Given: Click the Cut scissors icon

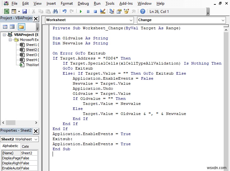Looking at the screenshot, I should (x=33, y=11).
